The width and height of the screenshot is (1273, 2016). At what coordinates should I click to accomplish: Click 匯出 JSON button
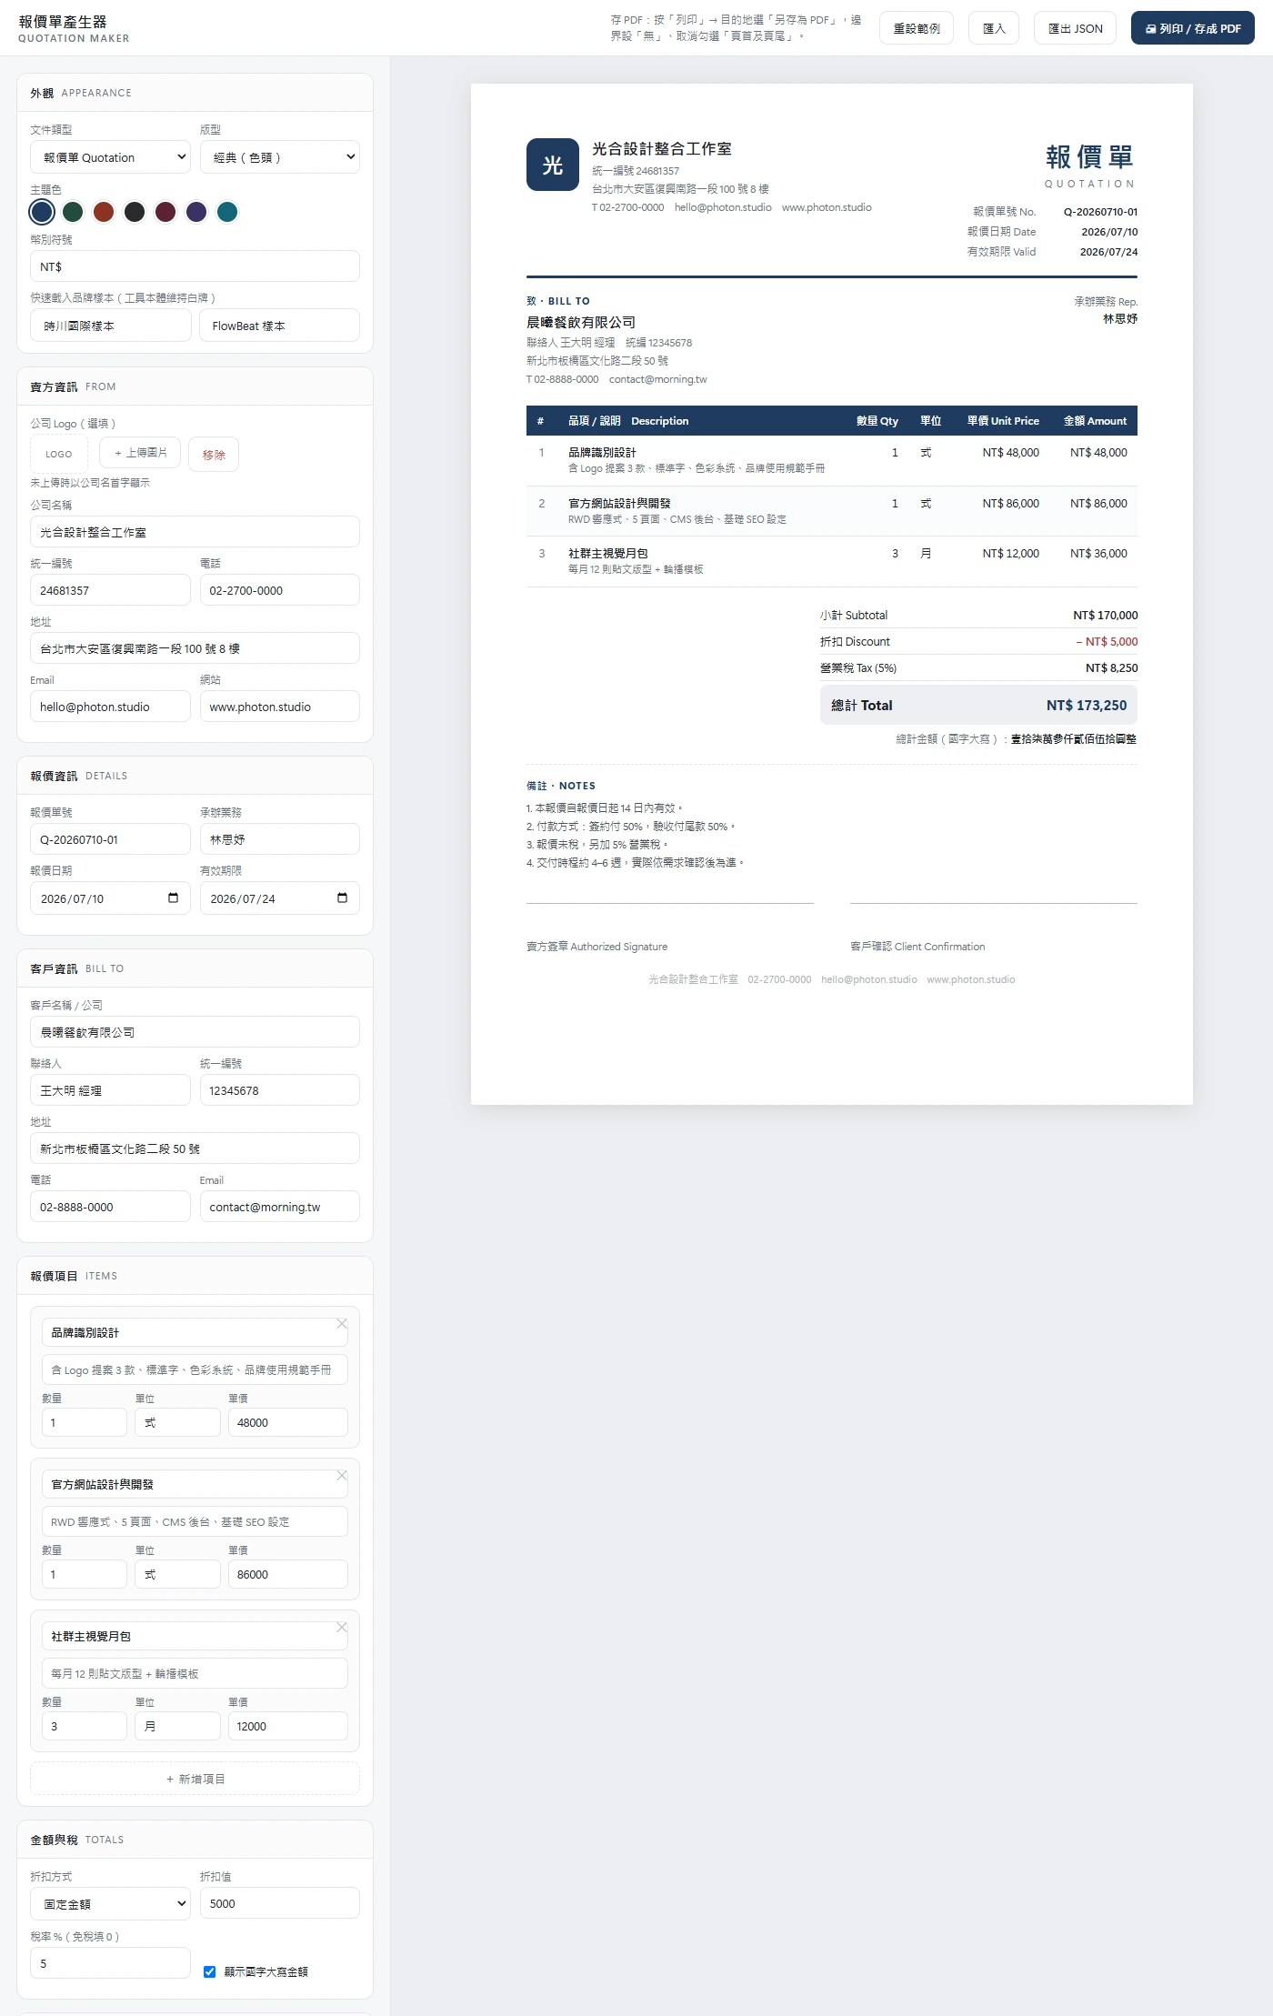click(x=1075, y=28)
